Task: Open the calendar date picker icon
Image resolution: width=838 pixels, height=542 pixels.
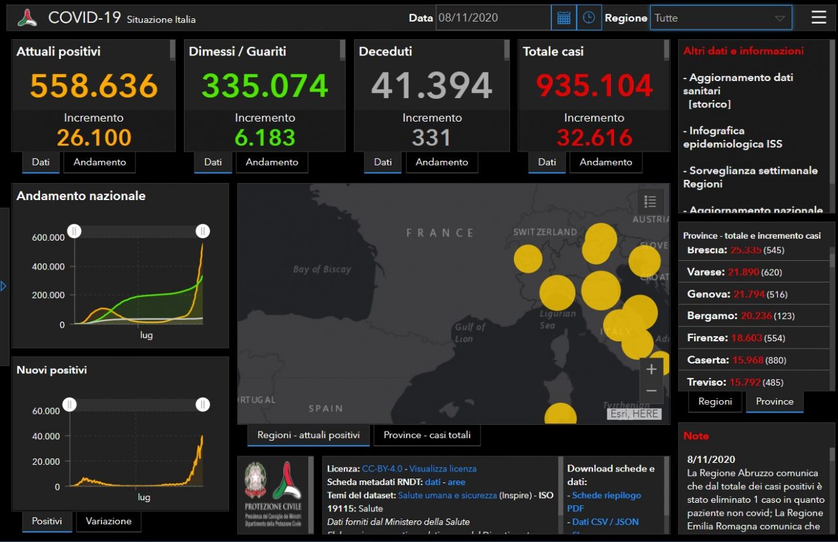Action: (564, 18)
